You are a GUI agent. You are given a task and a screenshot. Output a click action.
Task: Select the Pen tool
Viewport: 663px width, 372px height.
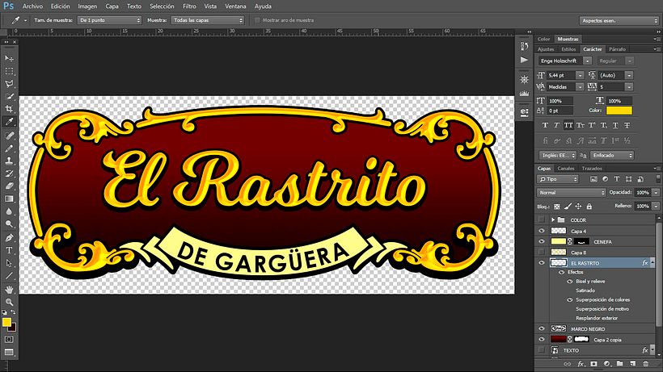pyautogui.click(x=9, y=238)
